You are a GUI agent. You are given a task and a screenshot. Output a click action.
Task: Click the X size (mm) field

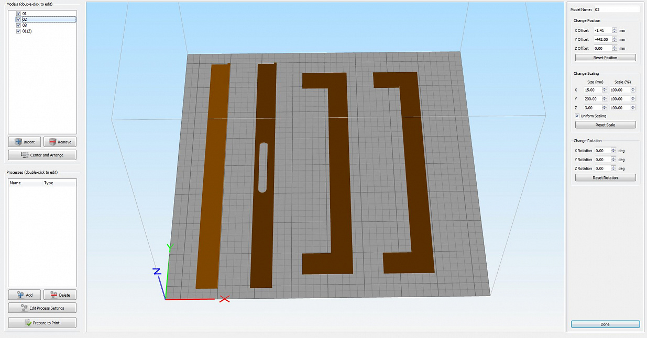[x=593, y=90]
